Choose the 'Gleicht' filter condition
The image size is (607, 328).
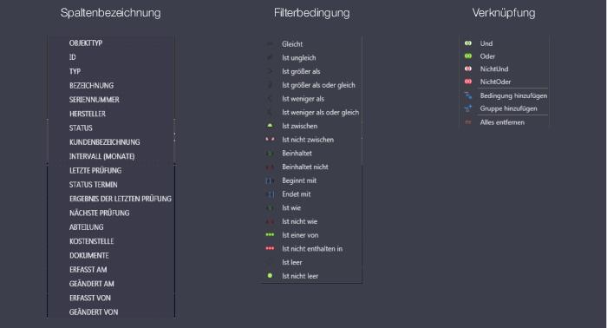point(292,44)
